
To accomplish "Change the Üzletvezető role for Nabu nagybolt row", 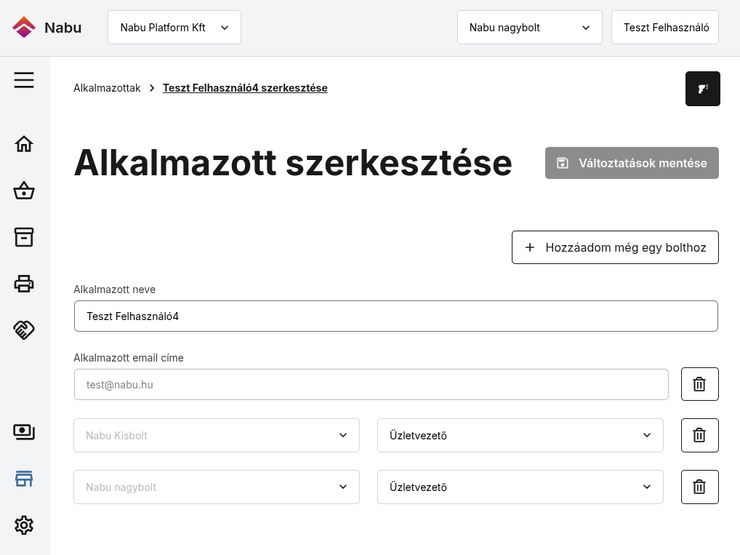I will [x=520, y=487].
